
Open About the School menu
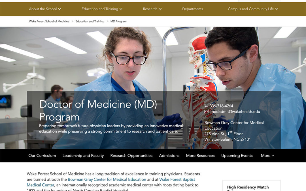coord(45,9)
